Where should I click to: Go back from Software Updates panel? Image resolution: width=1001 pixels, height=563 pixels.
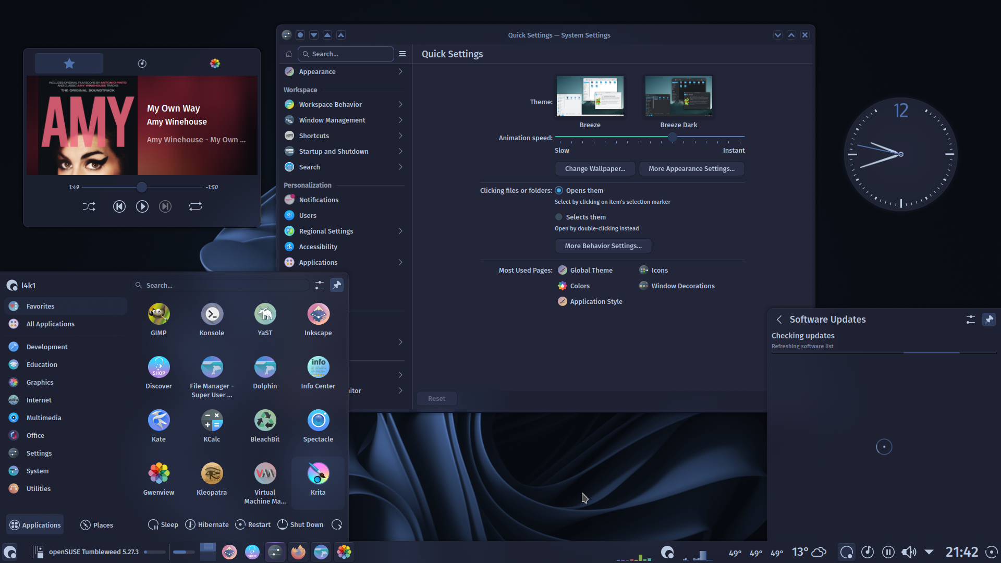(x=779, y=320)
